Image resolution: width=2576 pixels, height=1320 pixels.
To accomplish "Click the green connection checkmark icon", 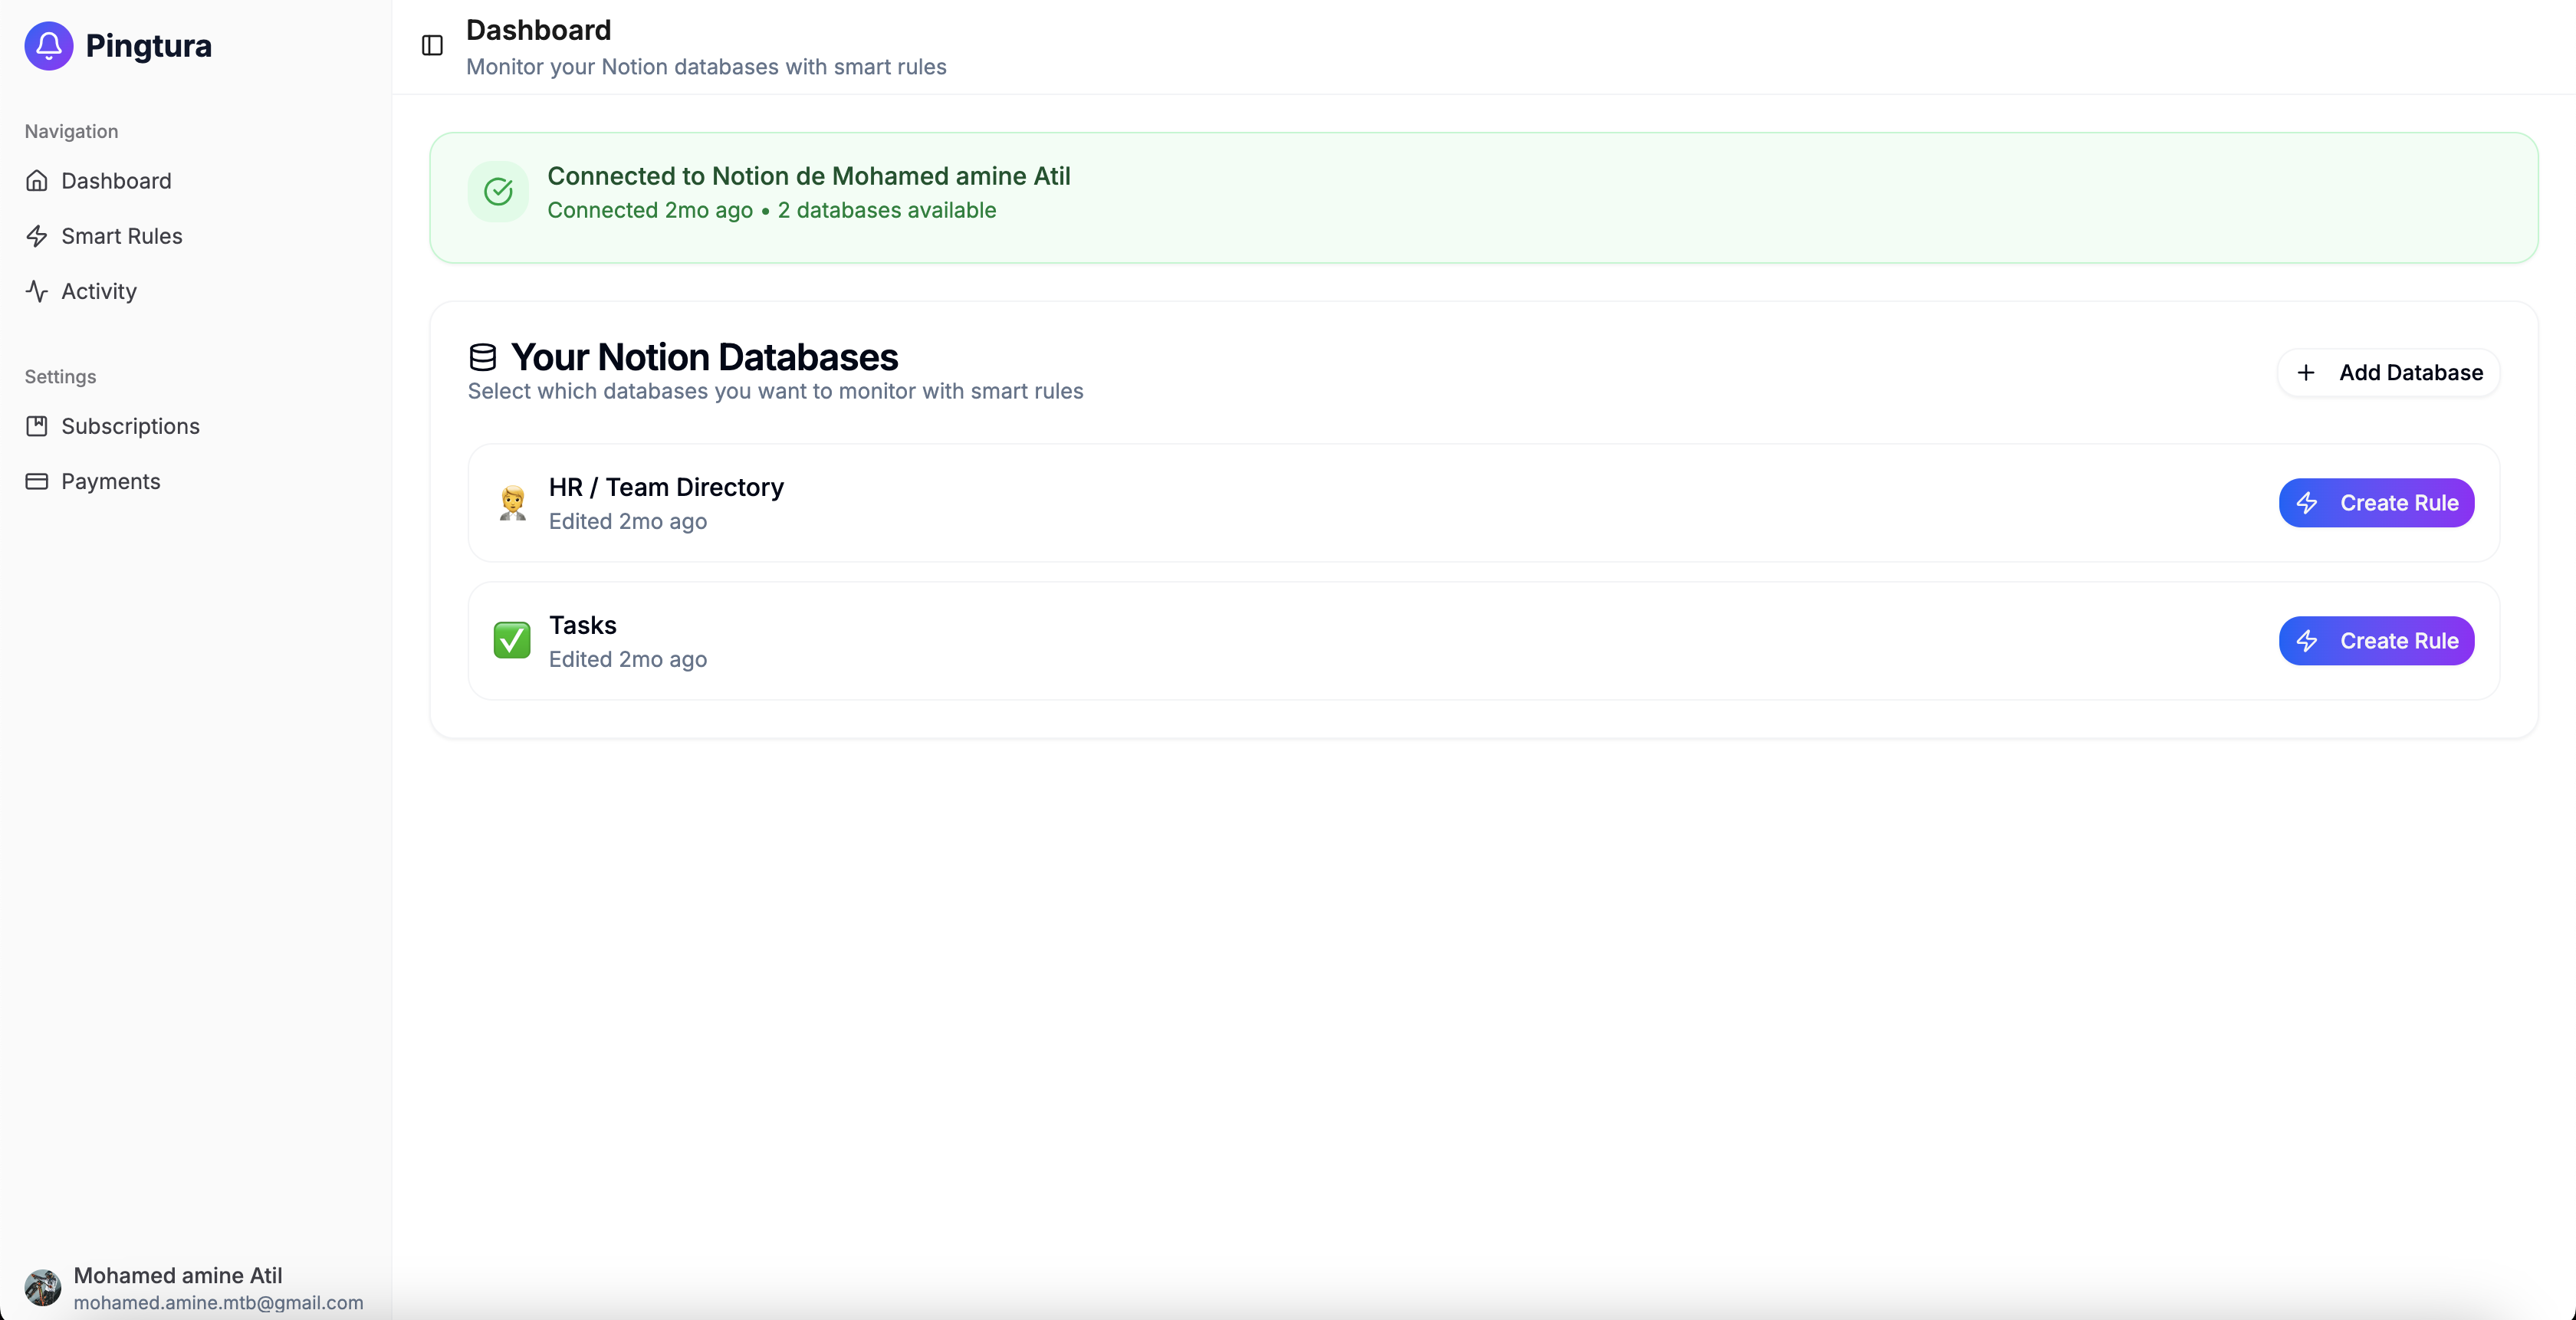I will click(x=498, y=191).
